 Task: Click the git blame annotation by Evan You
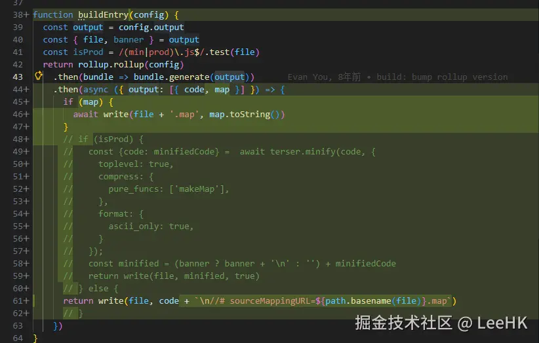[397, 77]
